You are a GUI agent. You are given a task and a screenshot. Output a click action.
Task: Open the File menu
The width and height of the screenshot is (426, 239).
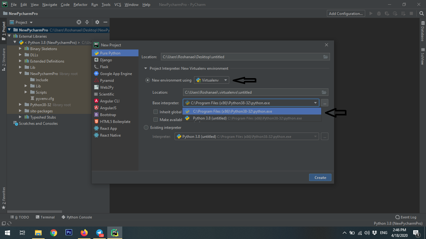14,5
